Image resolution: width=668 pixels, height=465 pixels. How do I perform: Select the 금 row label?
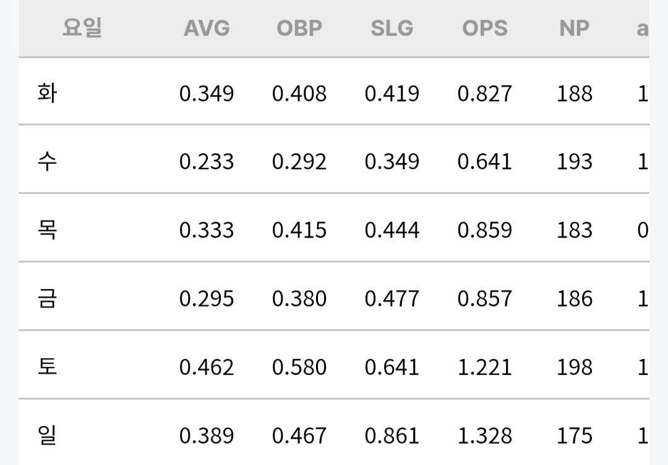pos(47,298)
